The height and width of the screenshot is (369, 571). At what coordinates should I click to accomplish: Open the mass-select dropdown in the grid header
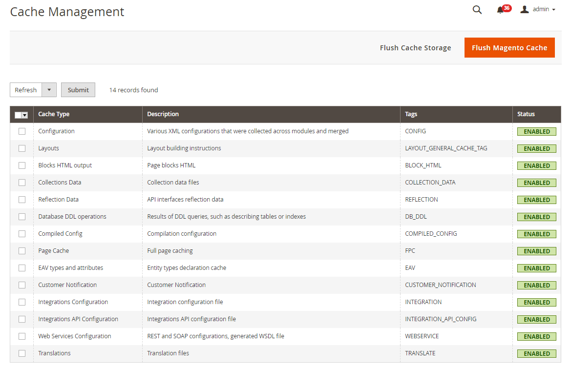25,114
